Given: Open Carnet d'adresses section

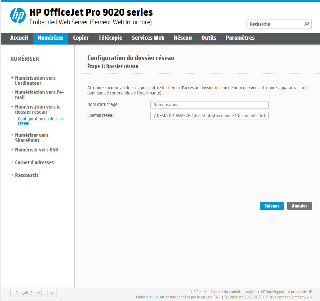Looking at the screenshot, I should (34, 163).
